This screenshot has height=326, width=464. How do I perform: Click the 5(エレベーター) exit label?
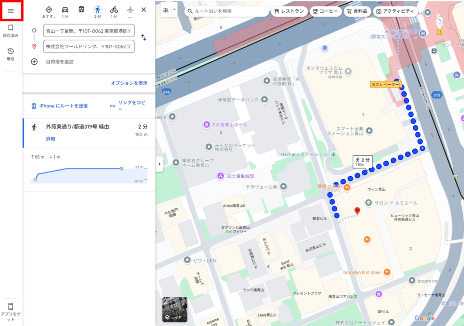click(386, 85)
